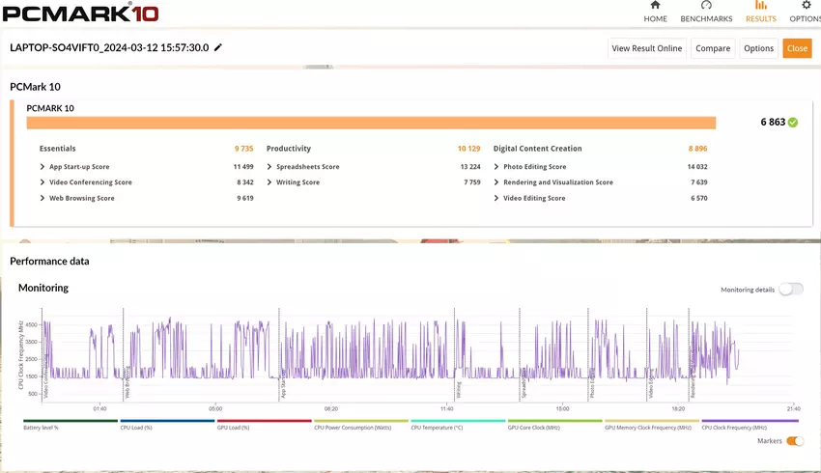Click the Compare button
Screen dimensions: 821x473
[713, 48]
